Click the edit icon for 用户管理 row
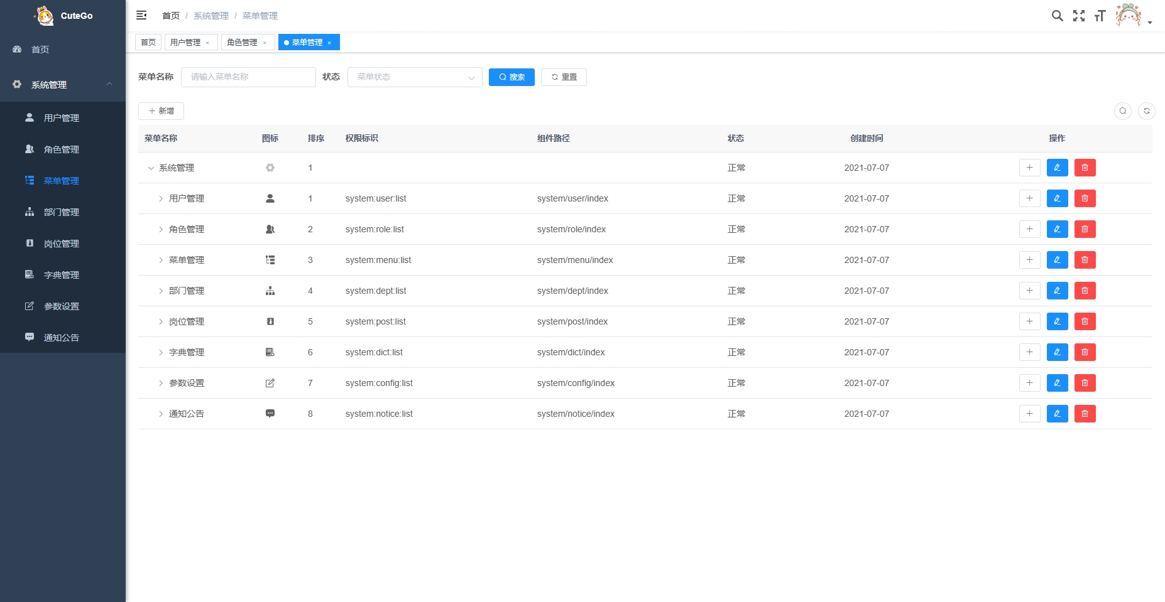 [1058, 198]
